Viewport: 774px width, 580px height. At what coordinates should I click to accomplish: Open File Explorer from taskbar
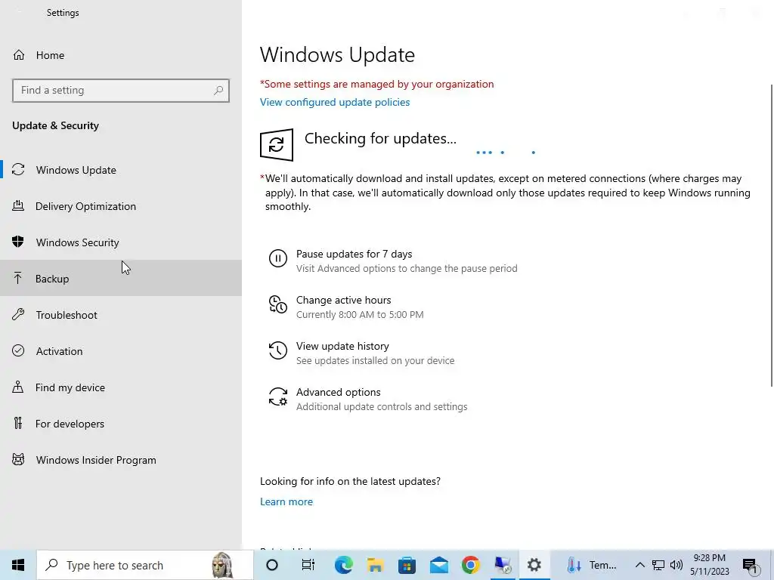tap(375, 565)
